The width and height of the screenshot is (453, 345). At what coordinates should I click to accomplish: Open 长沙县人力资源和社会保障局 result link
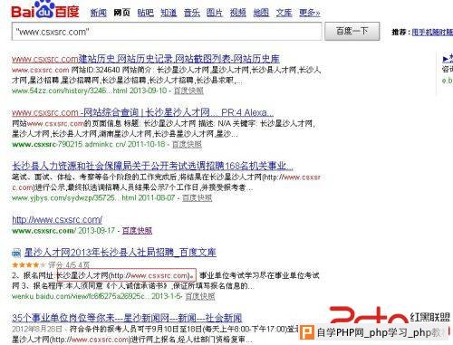coord(152,166)
